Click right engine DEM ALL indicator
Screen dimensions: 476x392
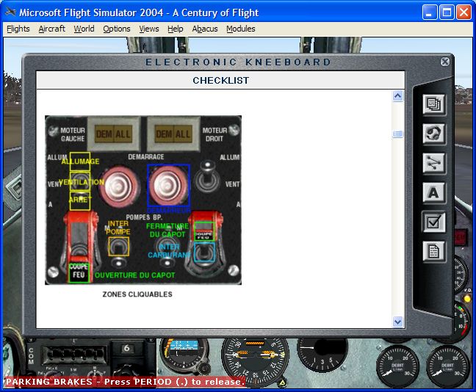(173, 134)
